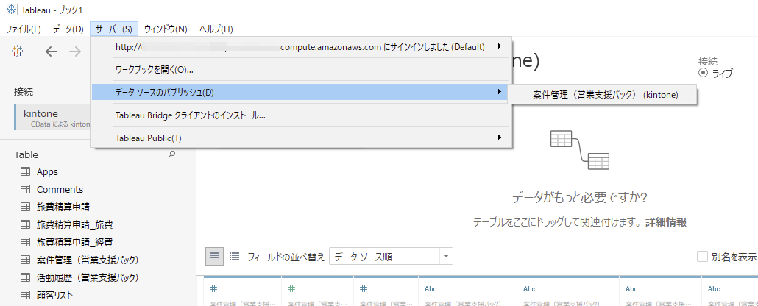758x306 pixels.
Task: Click the search magnifier beside Table
Action: click(171, 154)
